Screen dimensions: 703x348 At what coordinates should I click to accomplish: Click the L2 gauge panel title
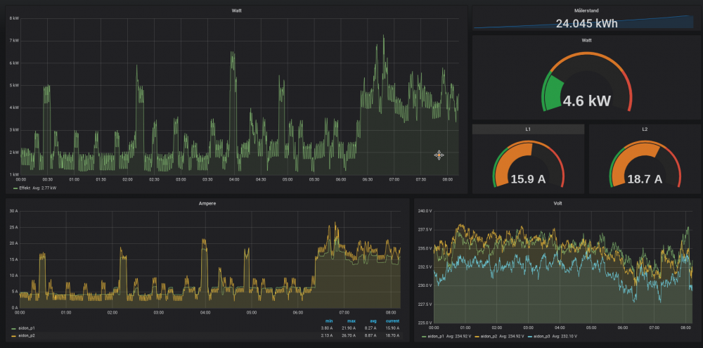[645, 129]
